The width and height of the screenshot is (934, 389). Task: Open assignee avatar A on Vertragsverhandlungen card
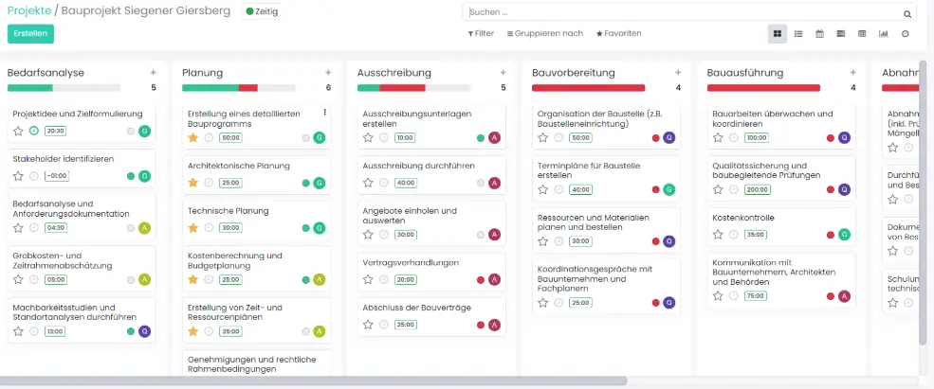494,279
